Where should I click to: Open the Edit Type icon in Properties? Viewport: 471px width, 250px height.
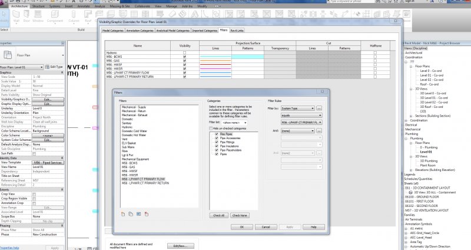pyautogui.click(x=47, y=67)
